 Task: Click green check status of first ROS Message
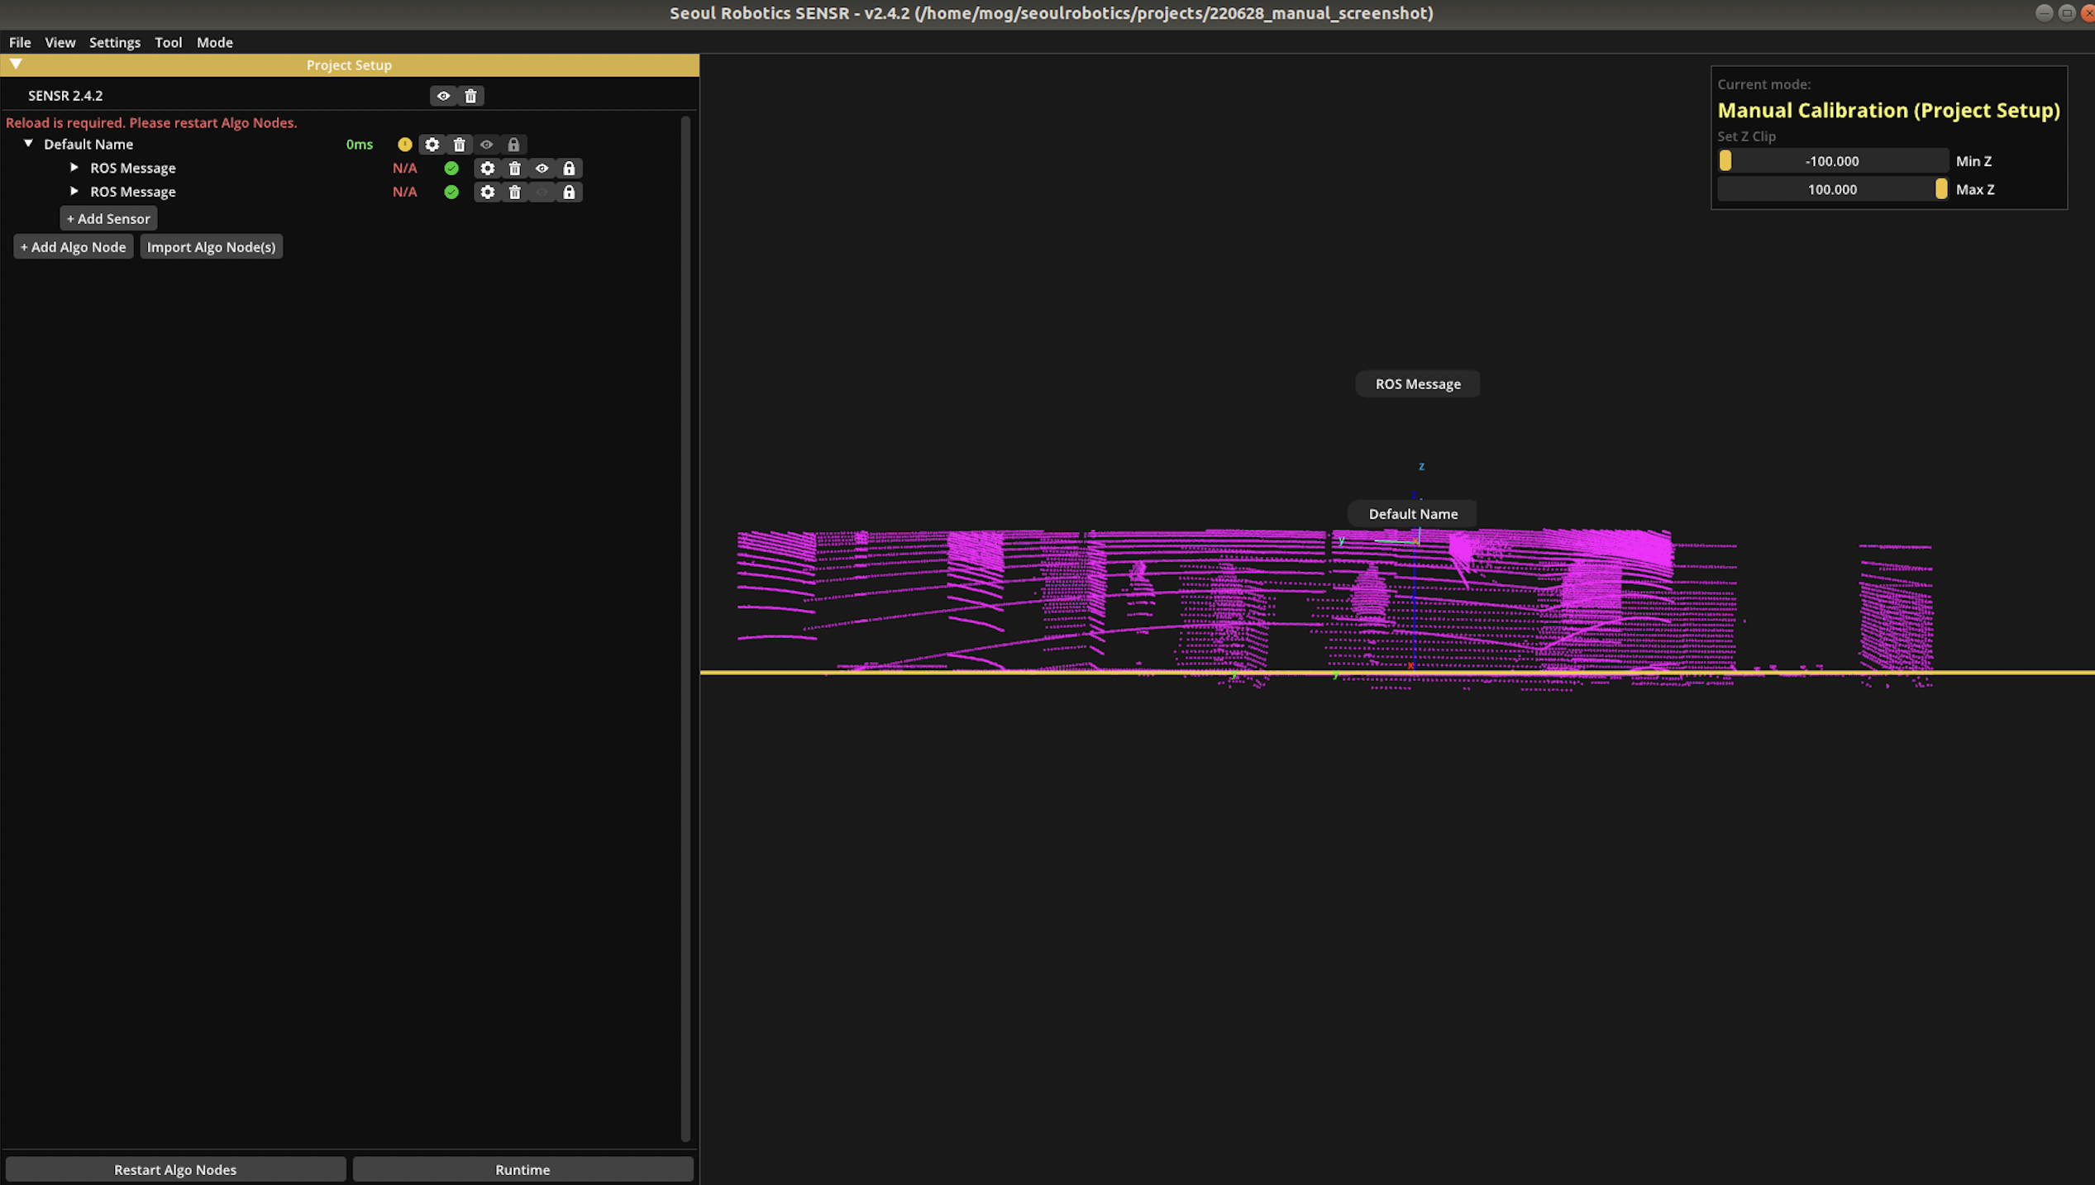pos(451,169)
